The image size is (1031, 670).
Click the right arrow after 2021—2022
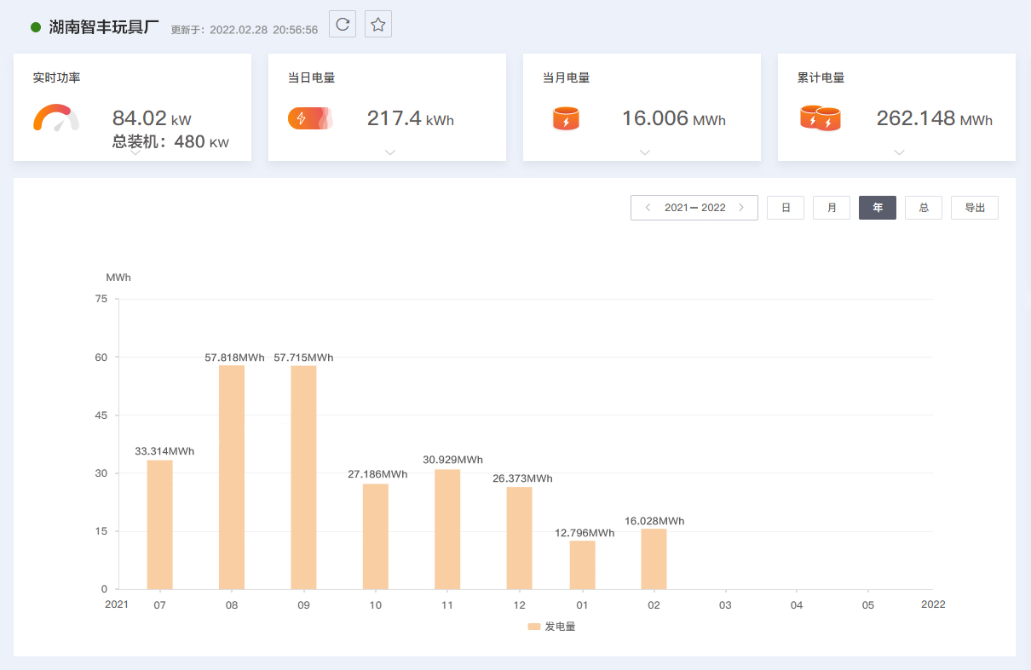click(741, 207)
